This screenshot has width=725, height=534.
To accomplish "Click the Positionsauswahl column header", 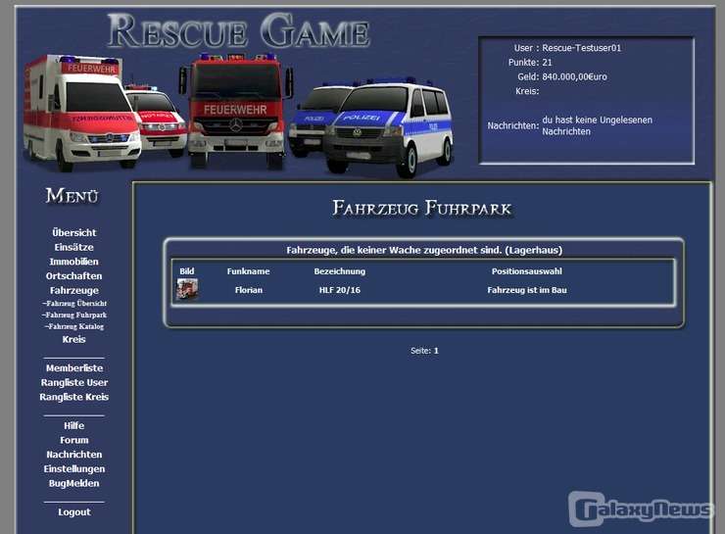I will pyautogui.click(x=527, y=271).
